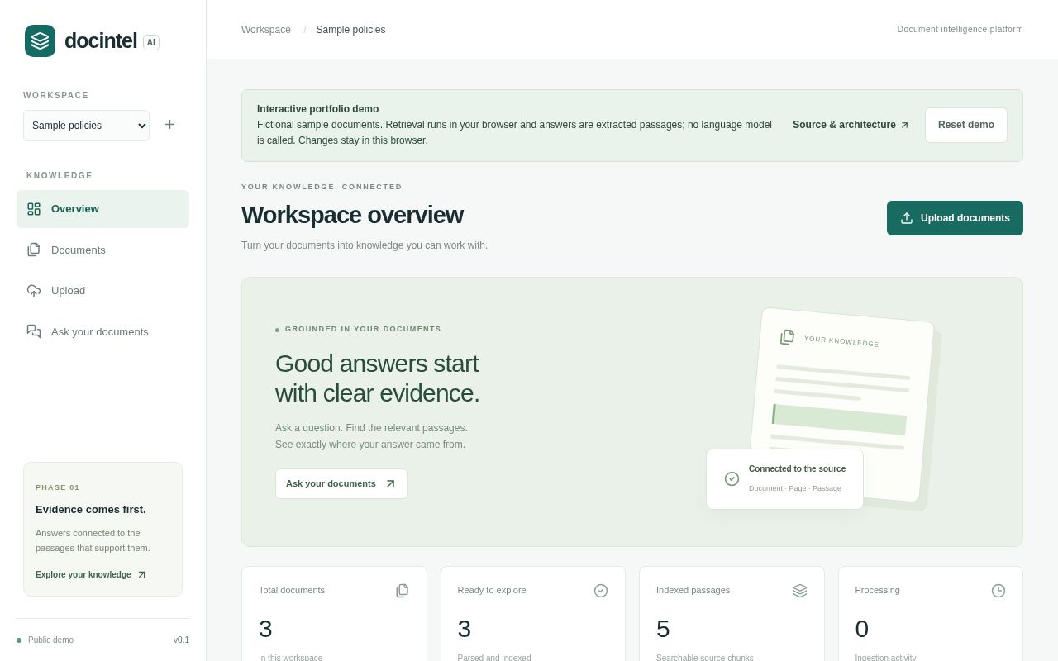
Task: Click the Total documents card icon
Action: 403,591
